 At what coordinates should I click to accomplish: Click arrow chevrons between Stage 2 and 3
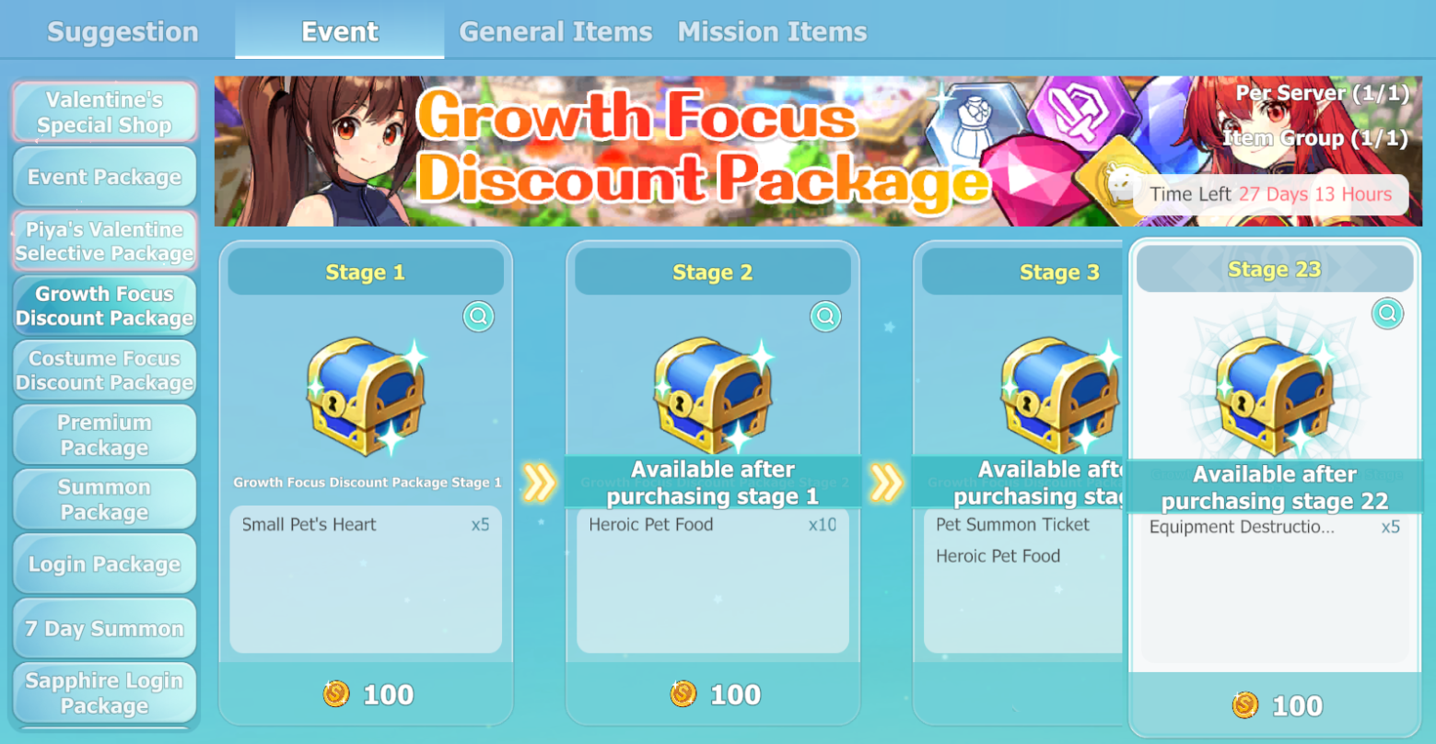tap(884, 482)
